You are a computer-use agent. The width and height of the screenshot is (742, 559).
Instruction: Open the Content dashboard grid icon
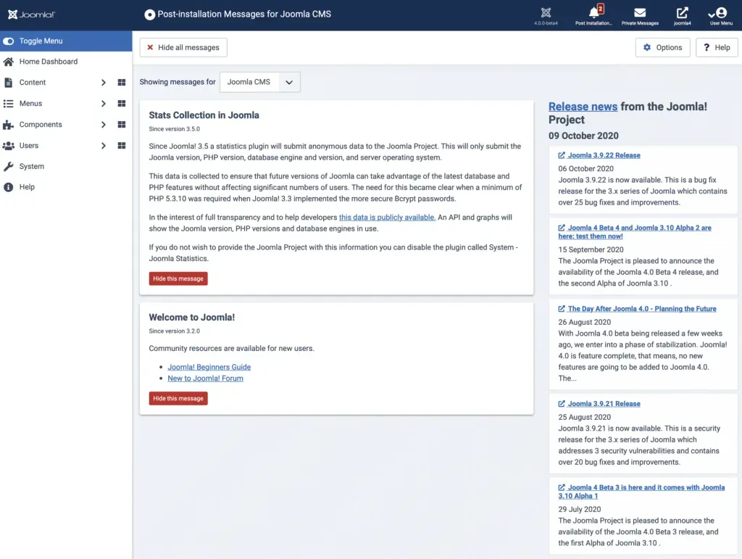[x=121, y=82]
